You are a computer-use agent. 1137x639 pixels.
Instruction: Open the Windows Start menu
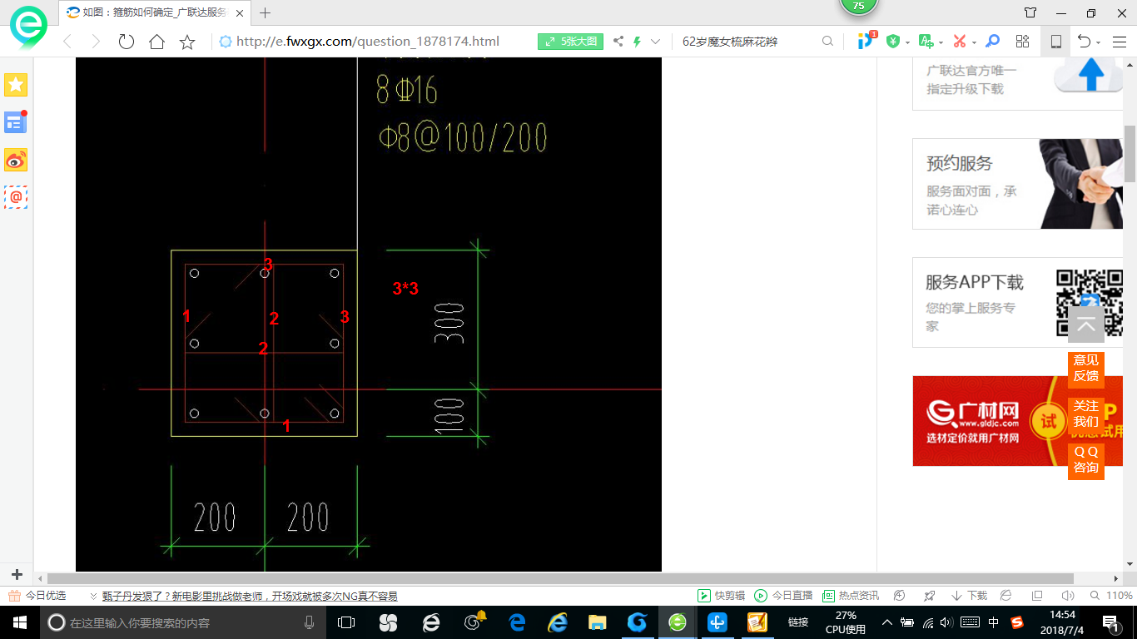coord(18,622)
